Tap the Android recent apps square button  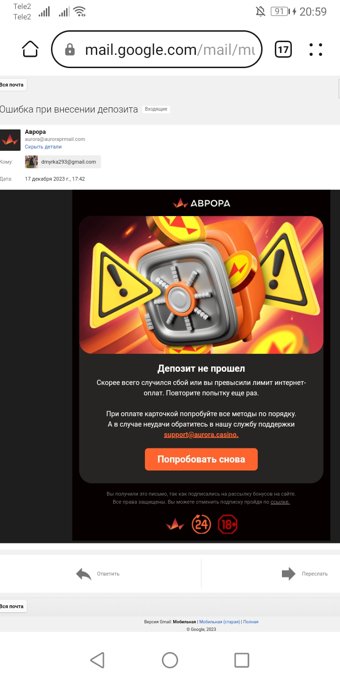(242, 660)
